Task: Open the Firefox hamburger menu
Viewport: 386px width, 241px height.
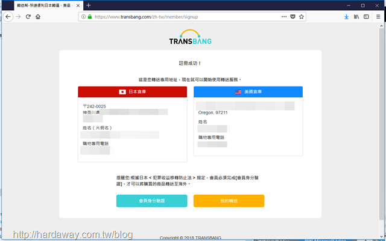Action: (x=378, y=17)
